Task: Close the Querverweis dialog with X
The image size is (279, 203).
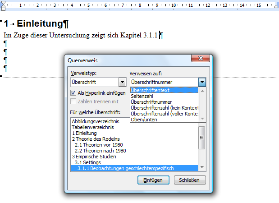Action: 201,58
